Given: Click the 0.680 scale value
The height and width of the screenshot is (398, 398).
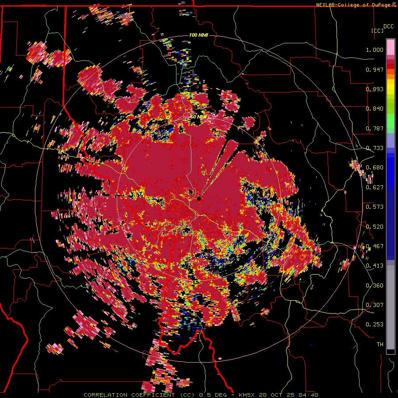Looking at the screenshot, I should point(375,168).
